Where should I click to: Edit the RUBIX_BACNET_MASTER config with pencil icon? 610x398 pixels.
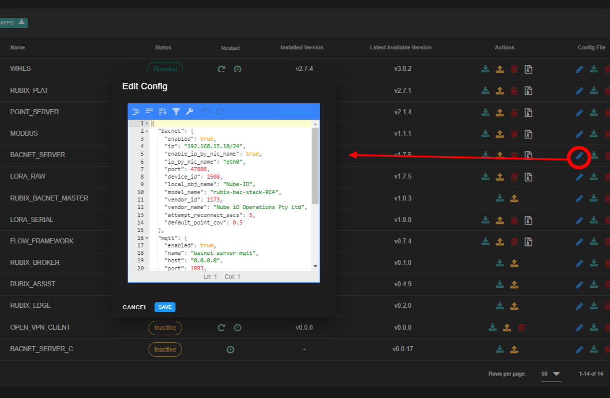click(x=579, y=198)
